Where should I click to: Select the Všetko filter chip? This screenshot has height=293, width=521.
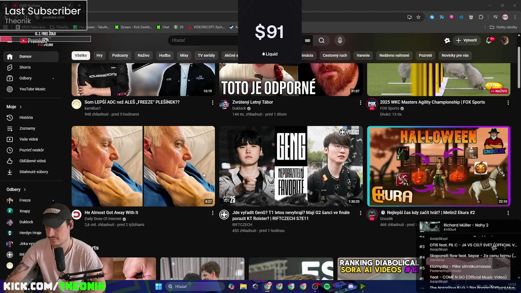[81, 55]
